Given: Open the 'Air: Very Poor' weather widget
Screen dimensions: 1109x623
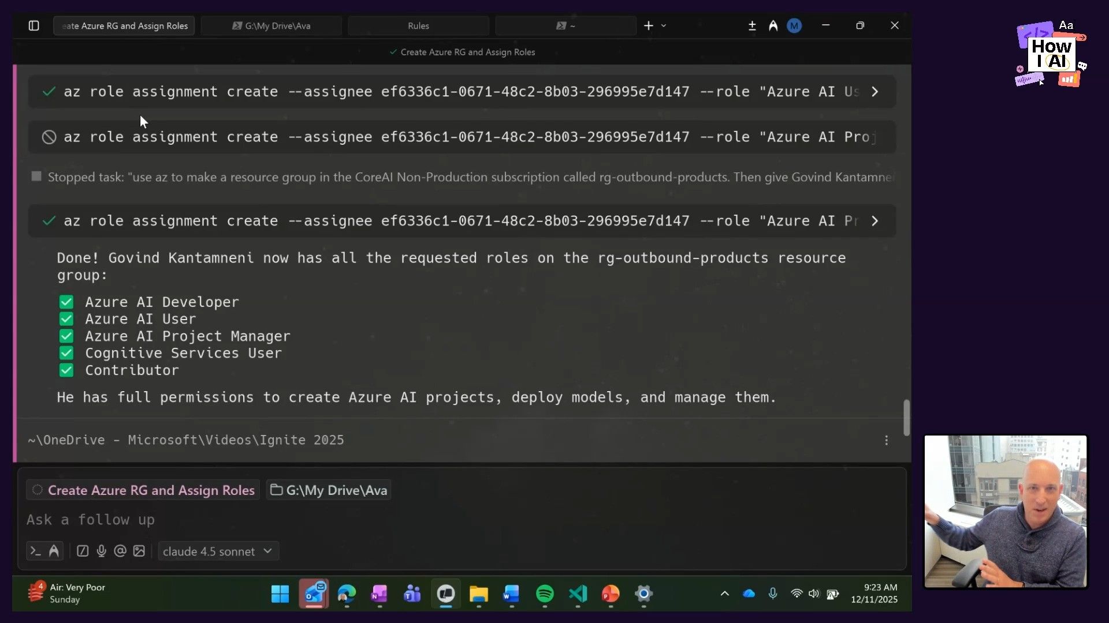Looking at the screenshot, I should [x=66, y=594].
